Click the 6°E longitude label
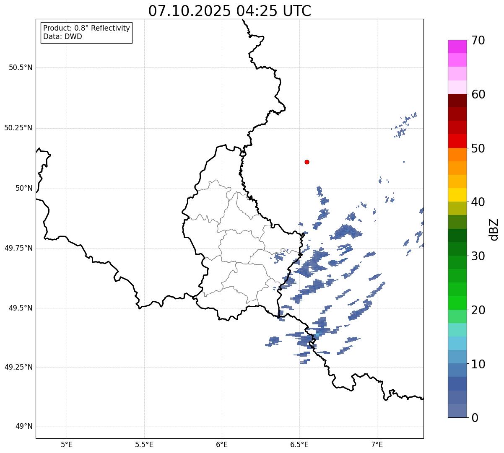The height and width of the screenshot is (453, 504). pyautogui.click(x=222, y=444)
